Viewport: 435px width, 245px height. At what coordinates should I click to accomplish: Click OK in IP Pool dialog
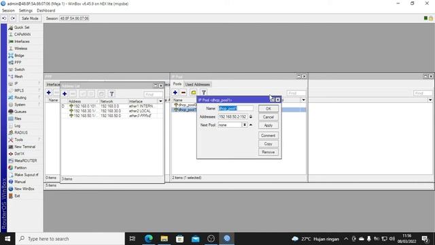(x=268, y=109)
